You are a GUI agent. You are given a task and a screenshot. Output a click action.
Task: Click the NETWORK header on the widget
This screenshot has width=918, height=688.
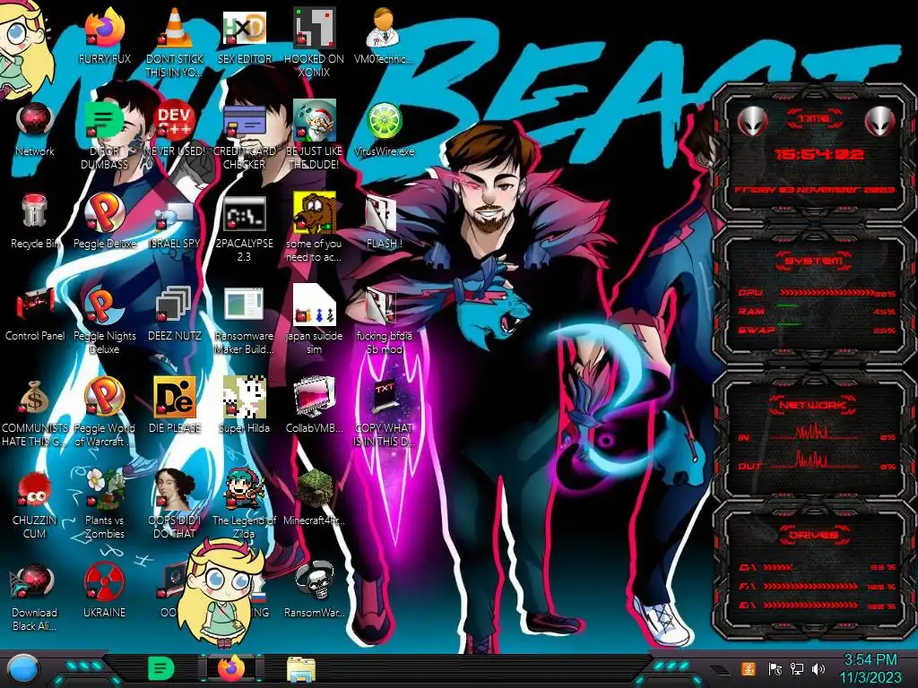[x=814, y=404]
